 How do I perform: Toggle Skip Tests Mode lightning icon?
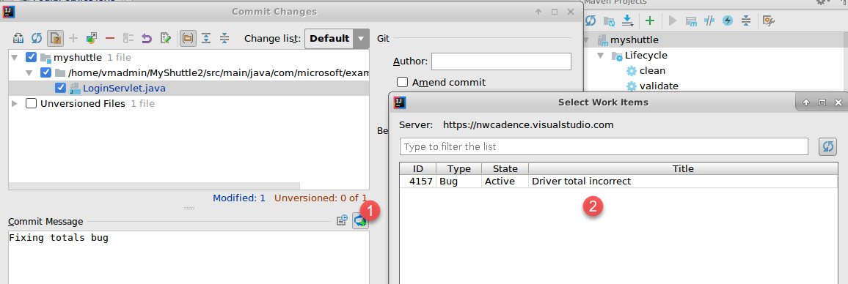coord(728,21)
